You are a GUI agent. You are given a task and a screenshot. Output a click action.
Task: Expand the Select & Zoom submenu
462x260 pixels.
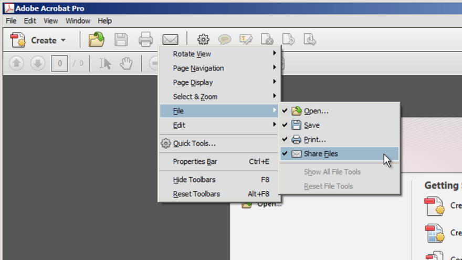click(219, 97)
